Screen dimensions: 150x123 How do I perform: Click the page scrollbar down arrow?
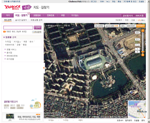[149, 122]
